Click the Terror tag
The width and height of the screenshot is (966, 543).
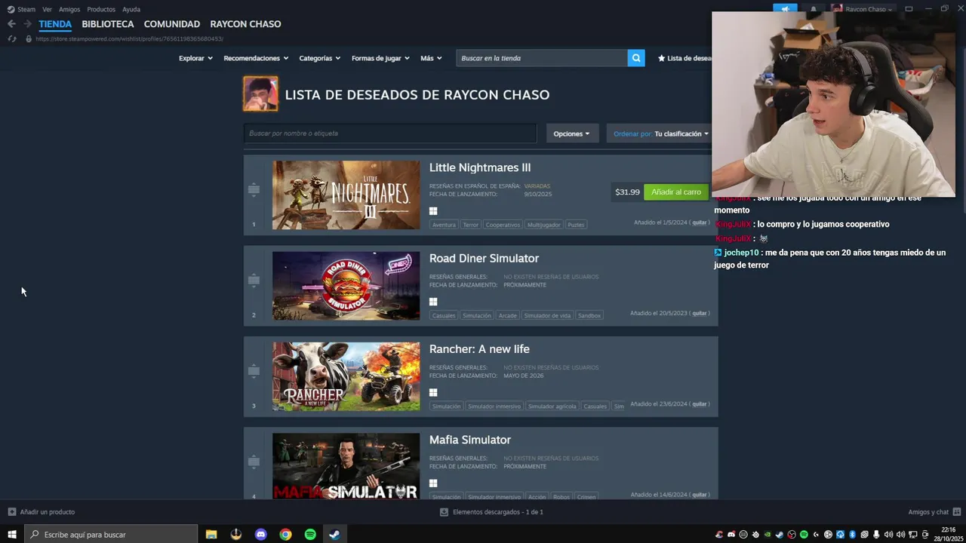(470, 225)
